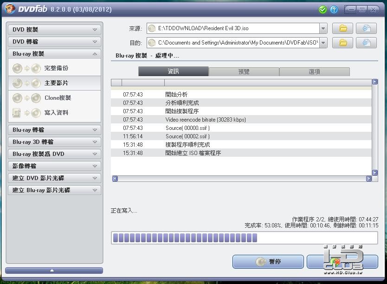Select log row Source( 00002.ssif )

coord(241,136)
